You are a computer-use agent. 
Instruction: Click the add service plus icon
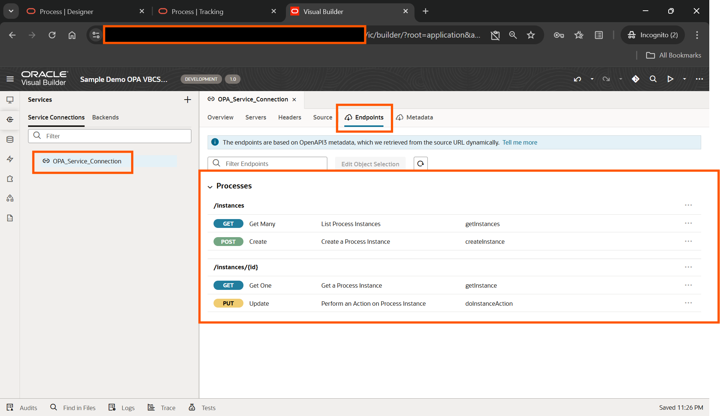[x=187, y=100]
